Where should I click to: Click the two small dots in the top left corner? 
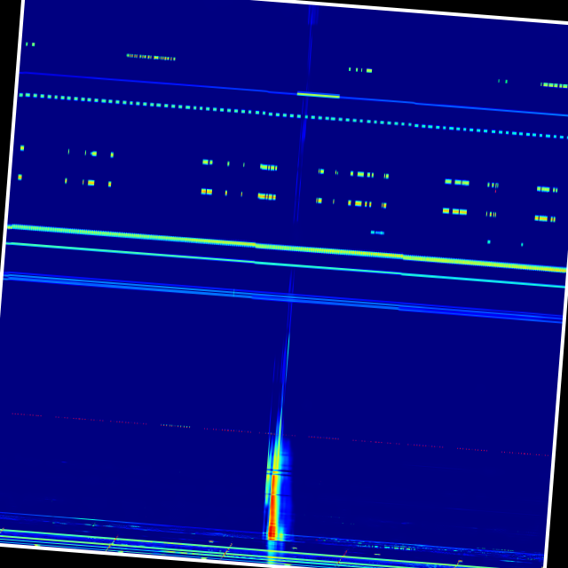tap(29, 43)
